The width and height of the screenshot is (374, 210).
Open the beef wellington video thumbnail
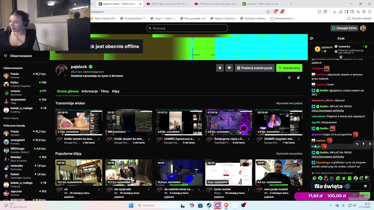(x=79, y=123)
